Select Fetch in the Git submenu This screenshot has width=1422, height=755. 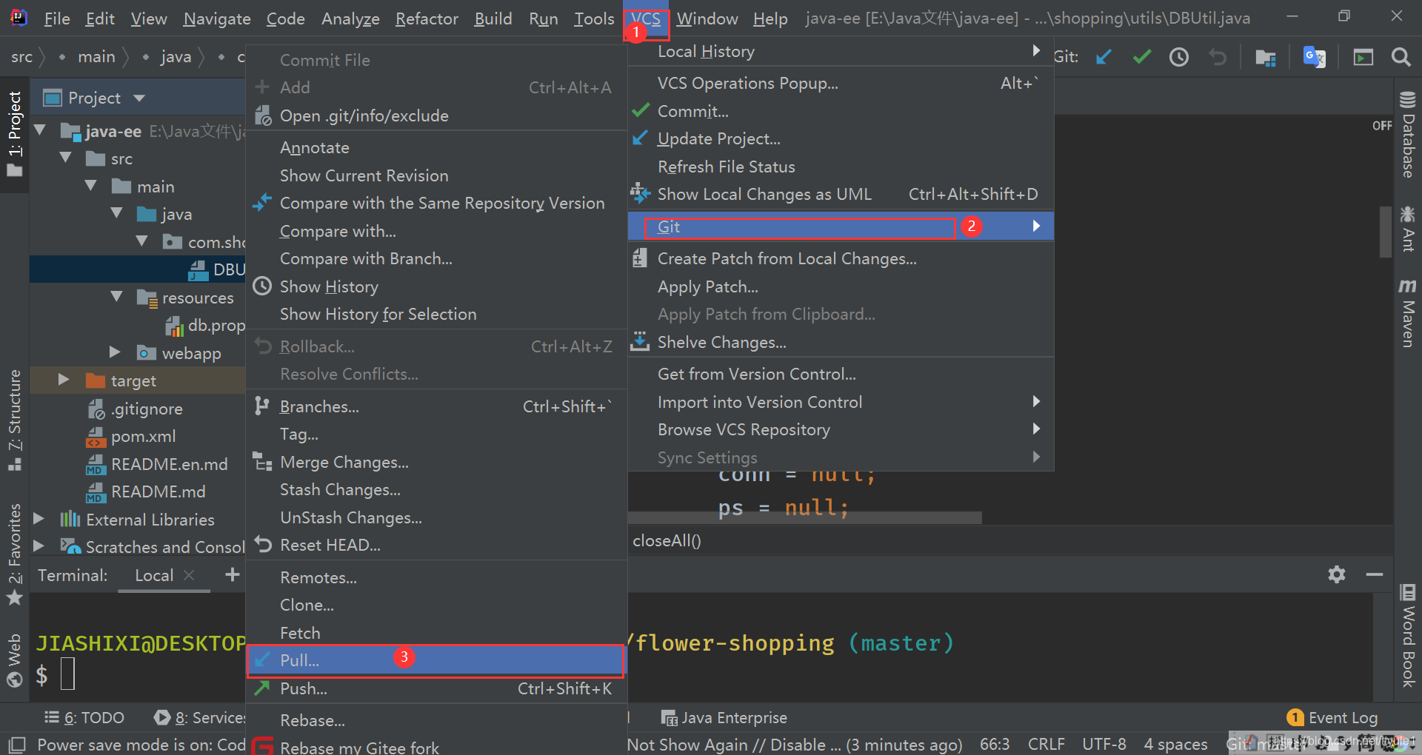(x=436, y=633)
